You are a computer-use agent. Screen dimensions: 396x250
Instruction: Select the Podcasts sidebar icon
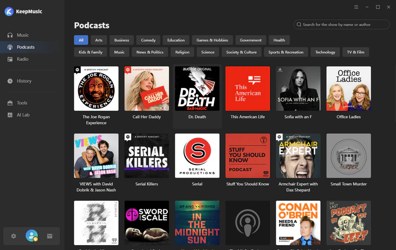[x=10, y=47]
